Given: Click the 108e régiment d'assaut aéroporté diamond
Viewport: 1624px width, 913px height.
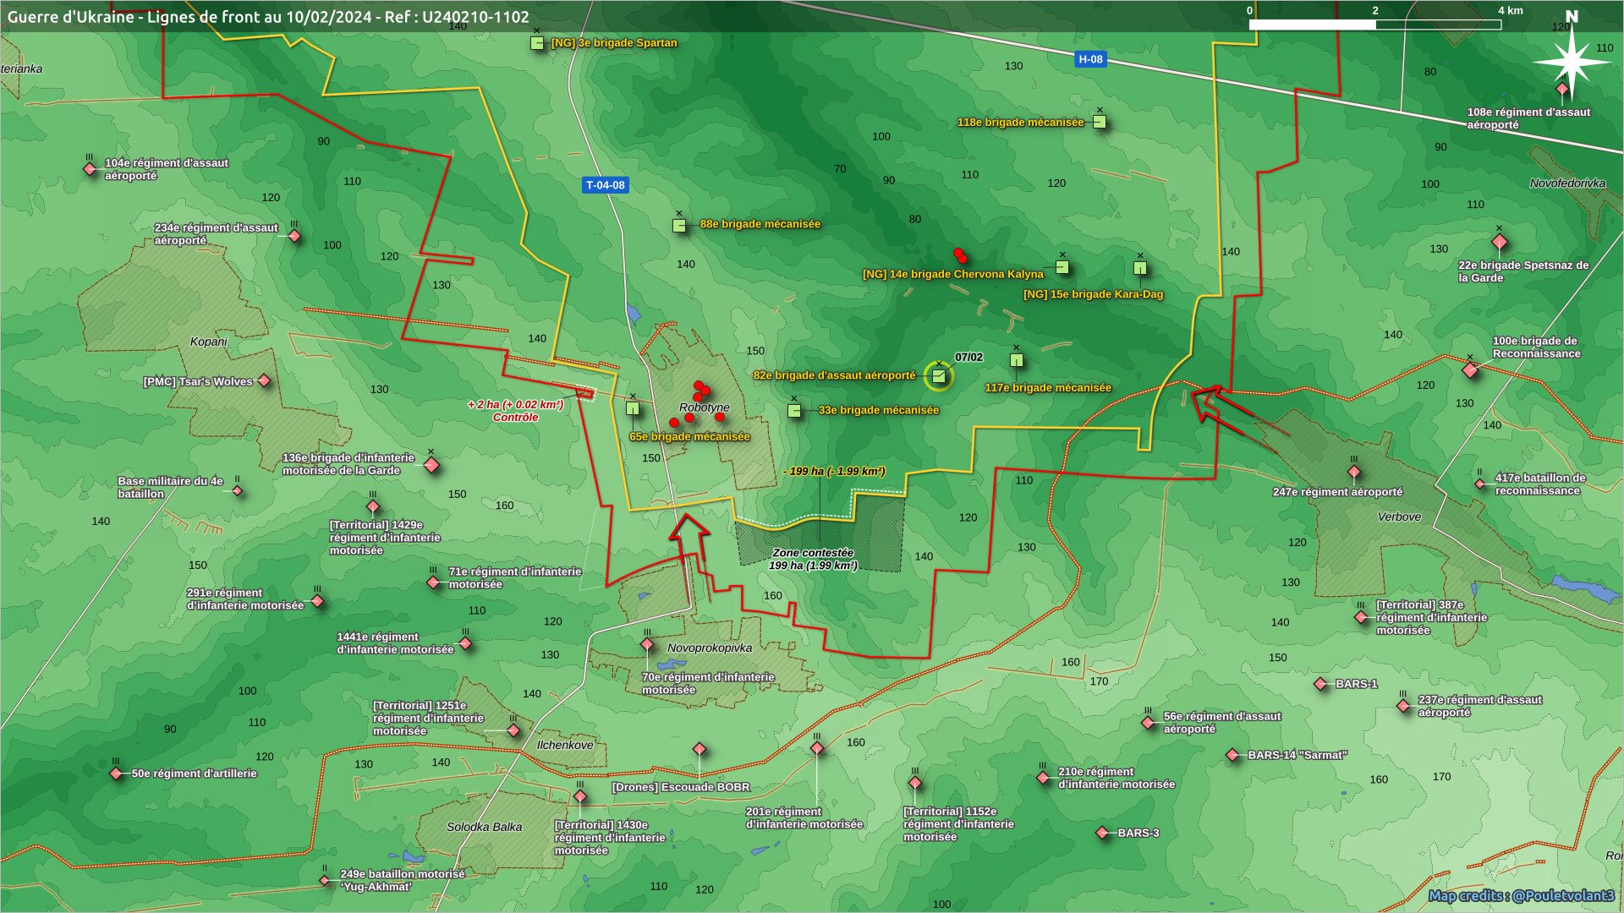Looking at the screenshot, I should point(1562,89).
